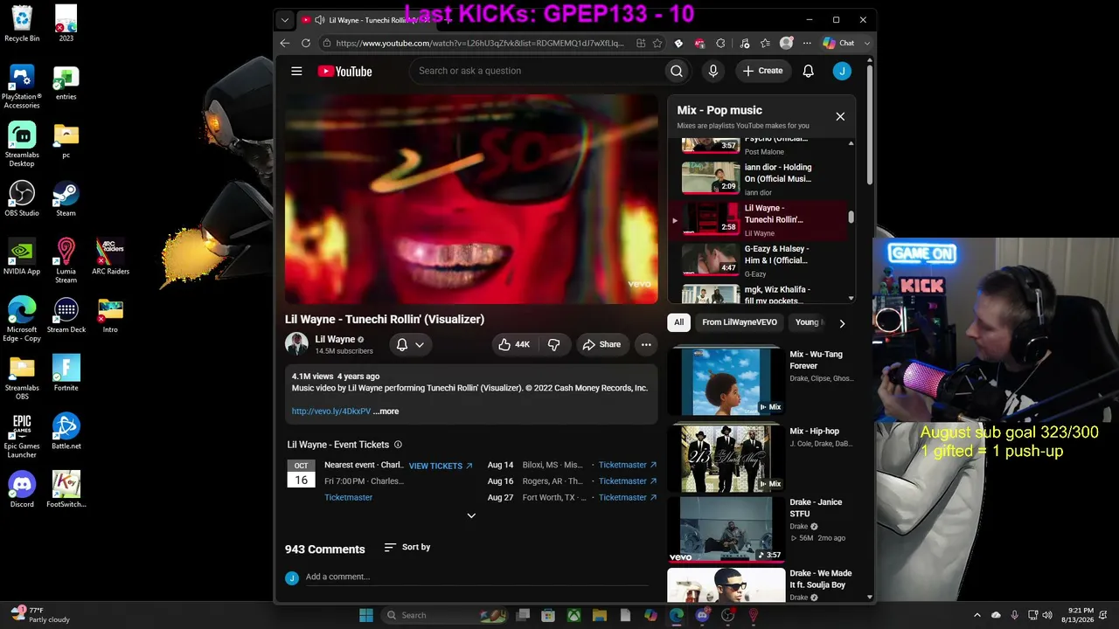Click the page vertical scrollbar thumb
Screen dimensions: 1119x629
point(870,125)
